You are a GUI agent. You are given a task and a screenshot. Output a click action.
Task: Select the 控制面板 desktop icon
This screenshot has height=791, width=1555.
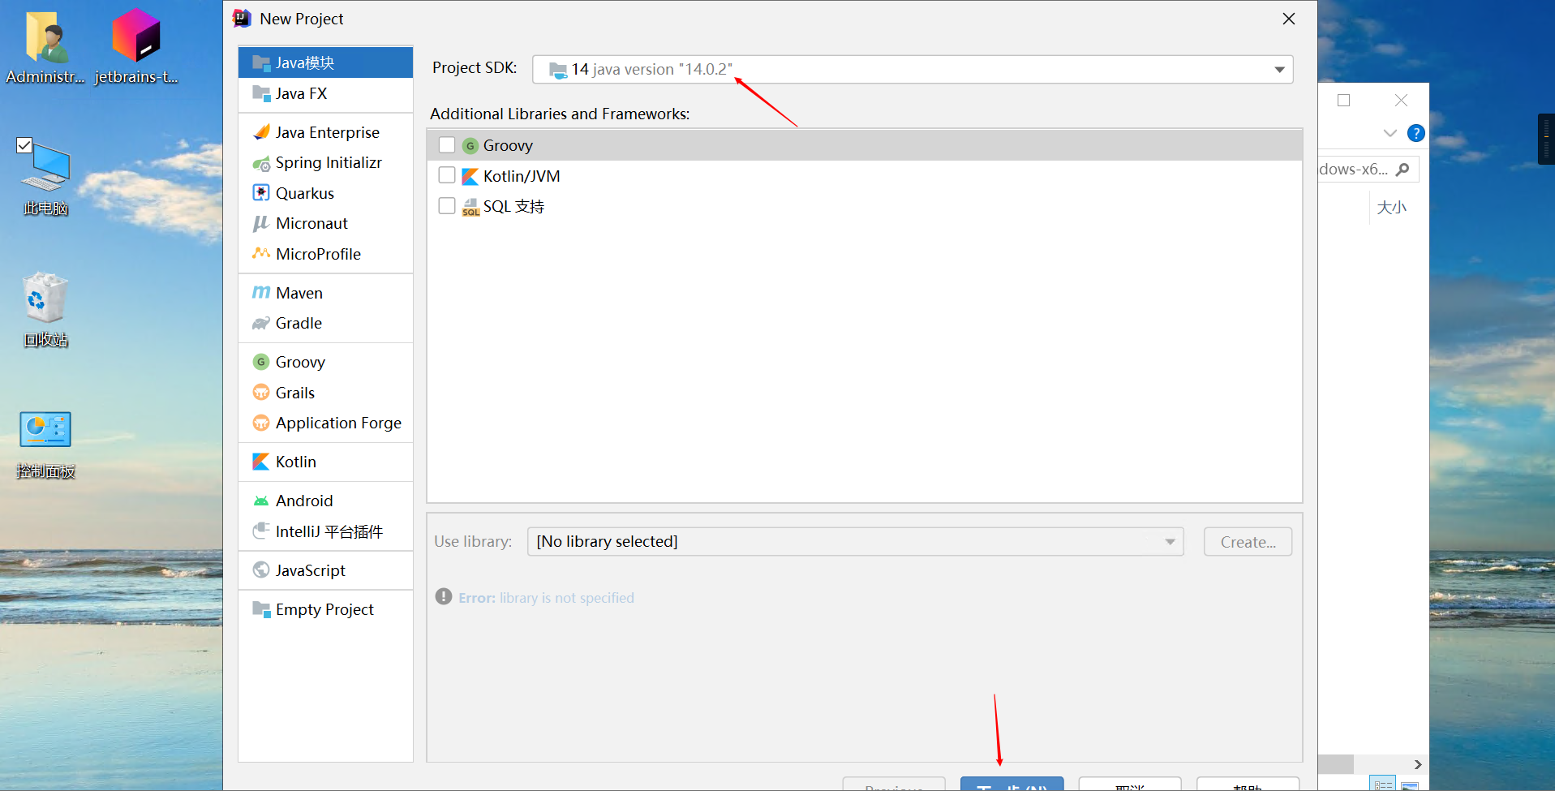pyautogui.click(x=45, y=445)
